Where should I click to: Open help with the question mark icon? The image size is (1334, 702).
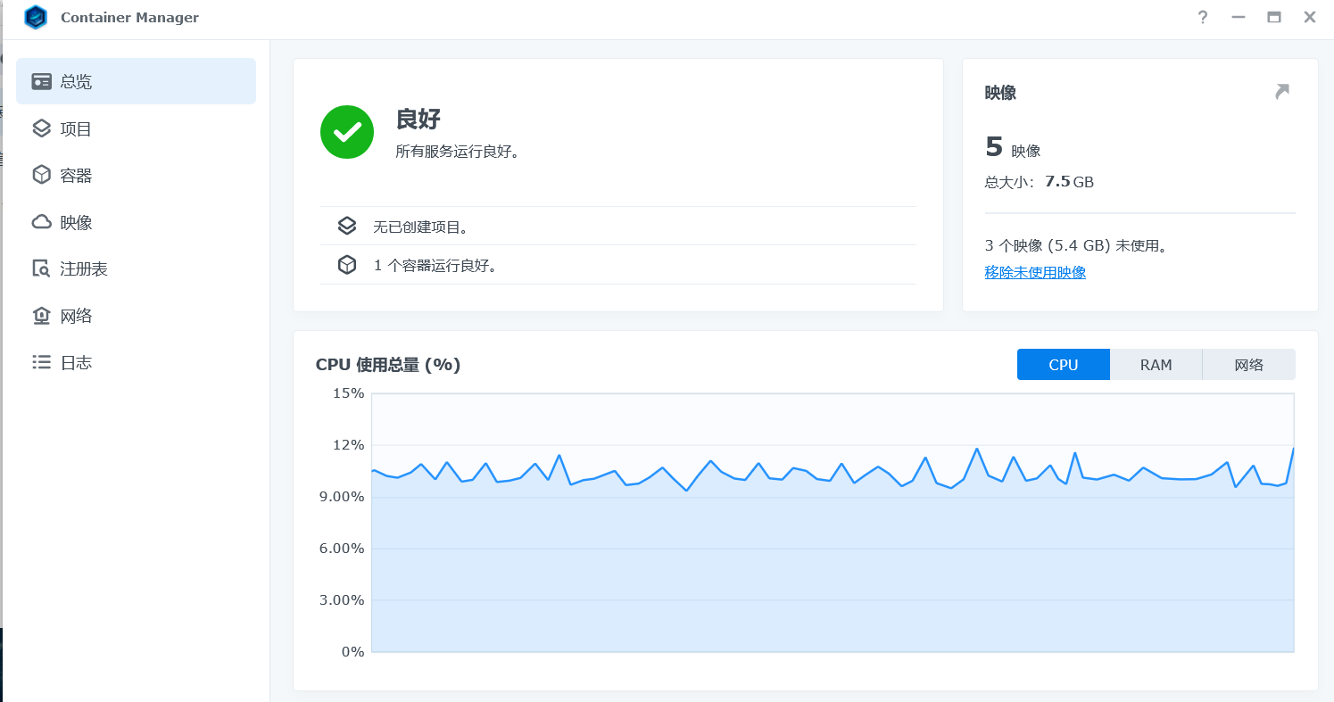click(1202, 17)
